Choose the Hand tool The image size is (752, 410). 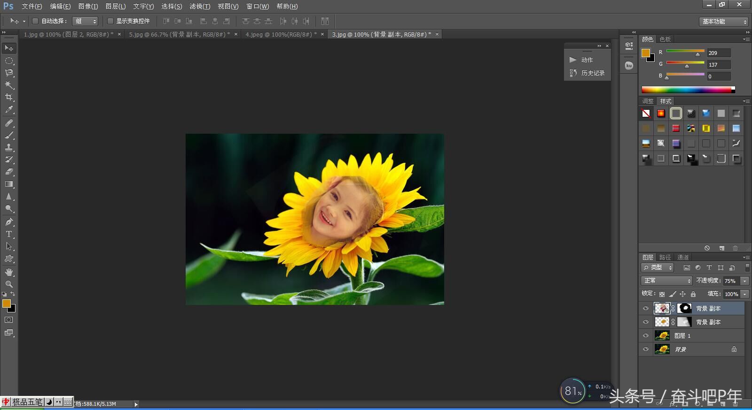tap(9, 272)
